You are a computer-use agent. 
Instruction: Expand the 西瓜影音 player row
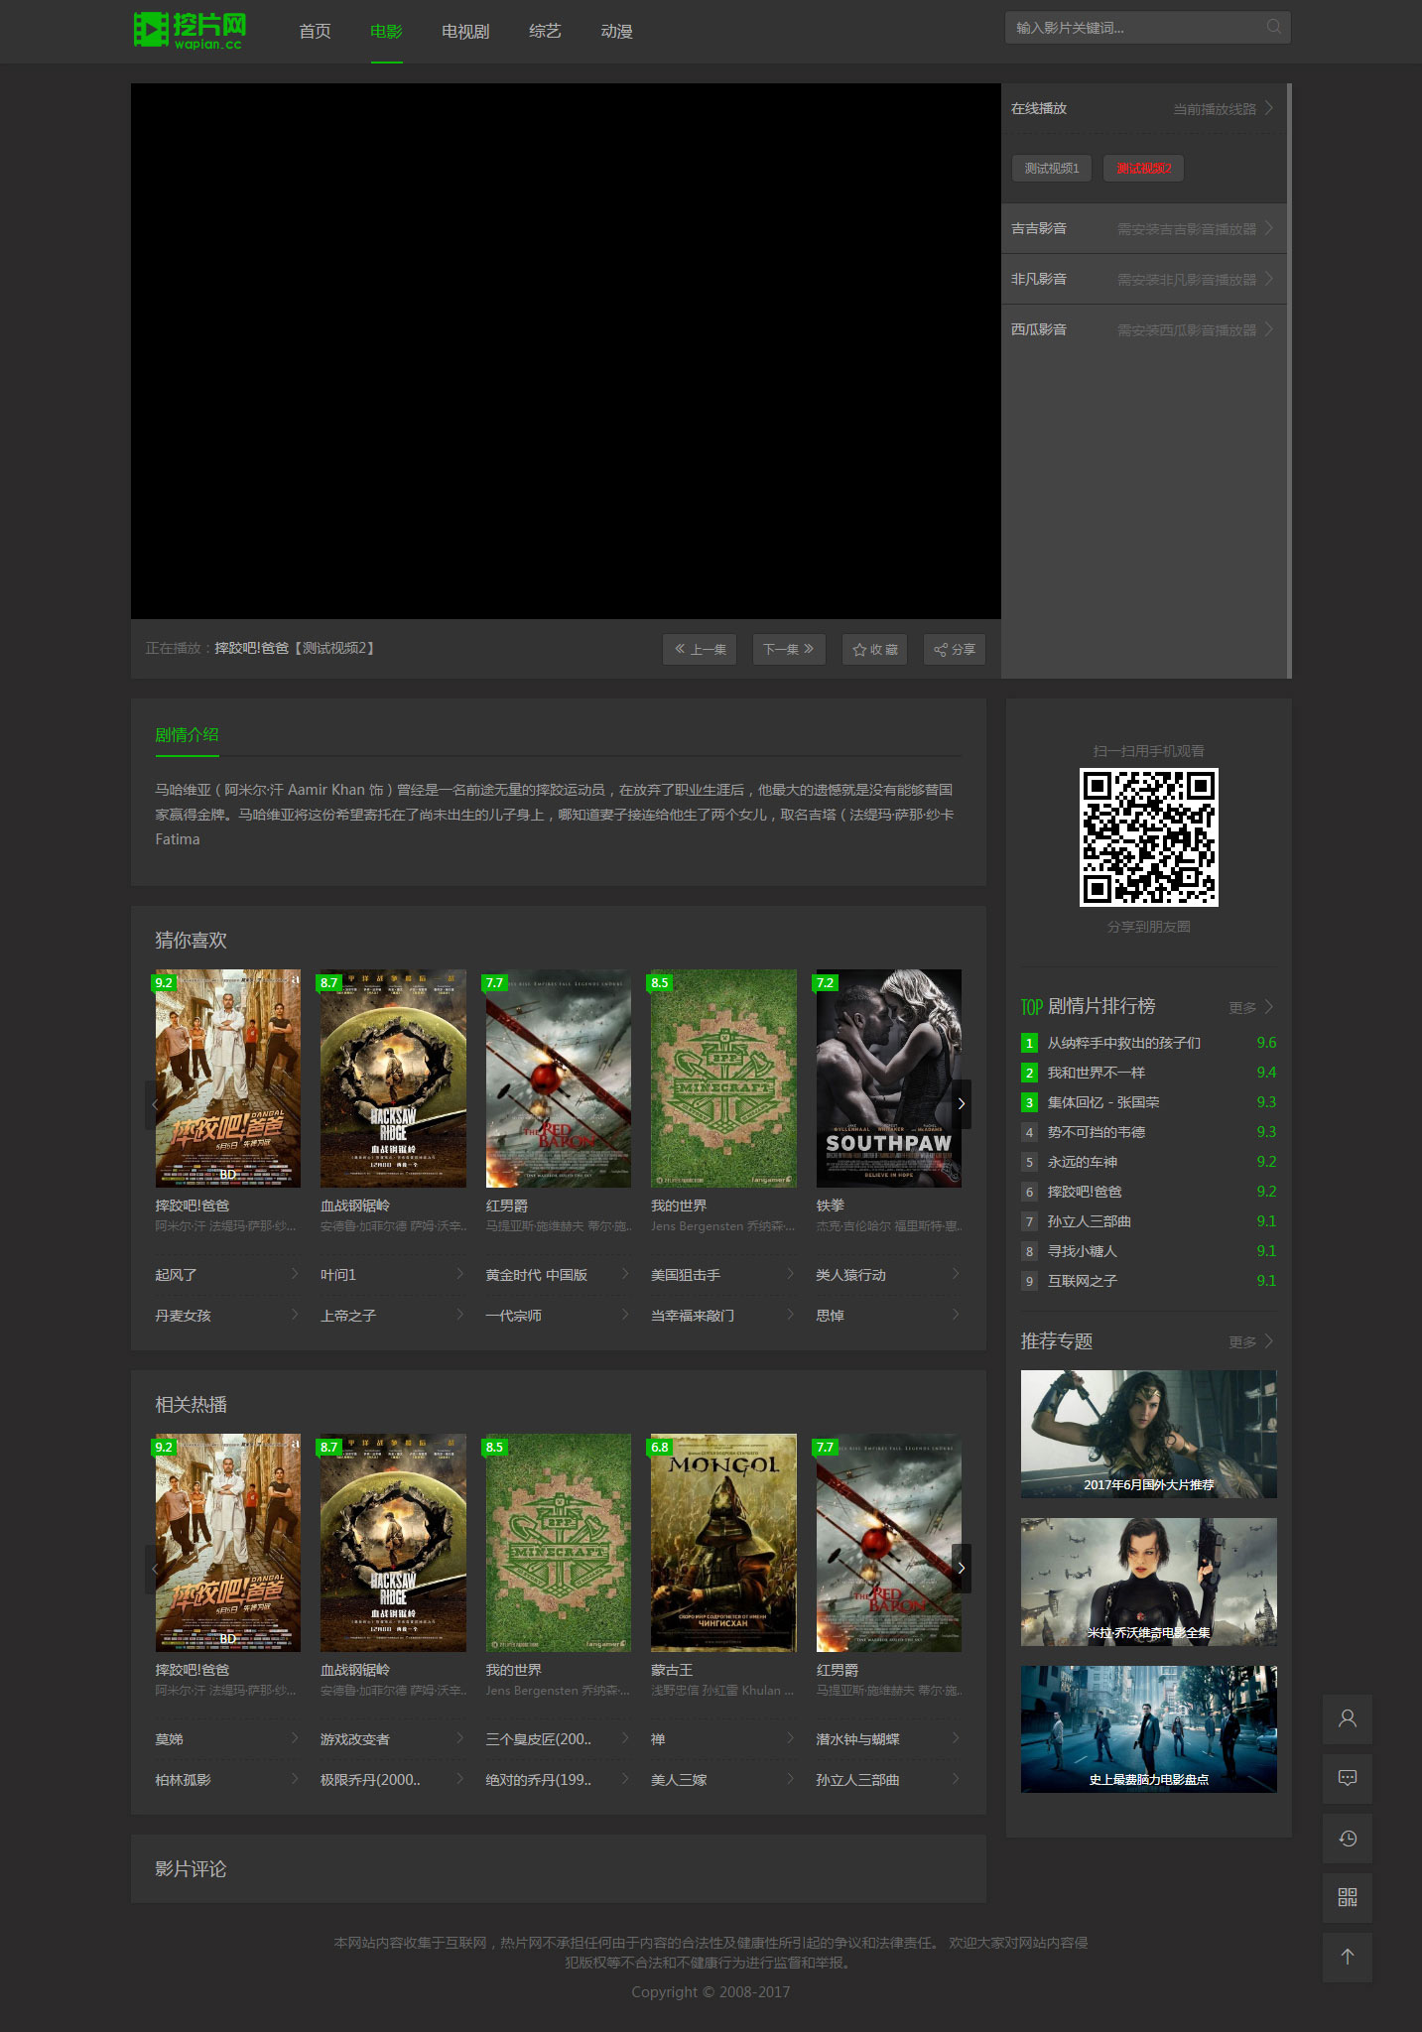pos(1143,329)
